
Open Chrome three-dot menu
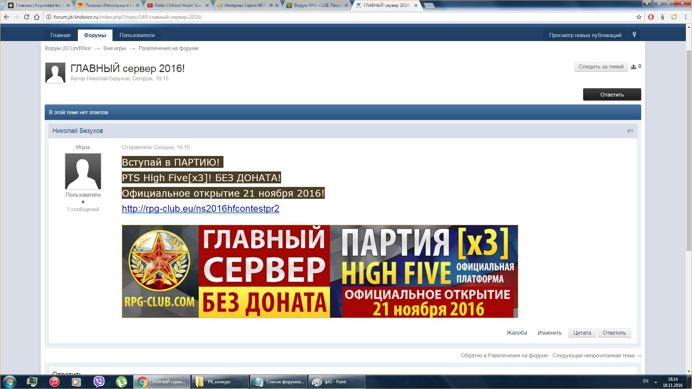pos(686,17)
